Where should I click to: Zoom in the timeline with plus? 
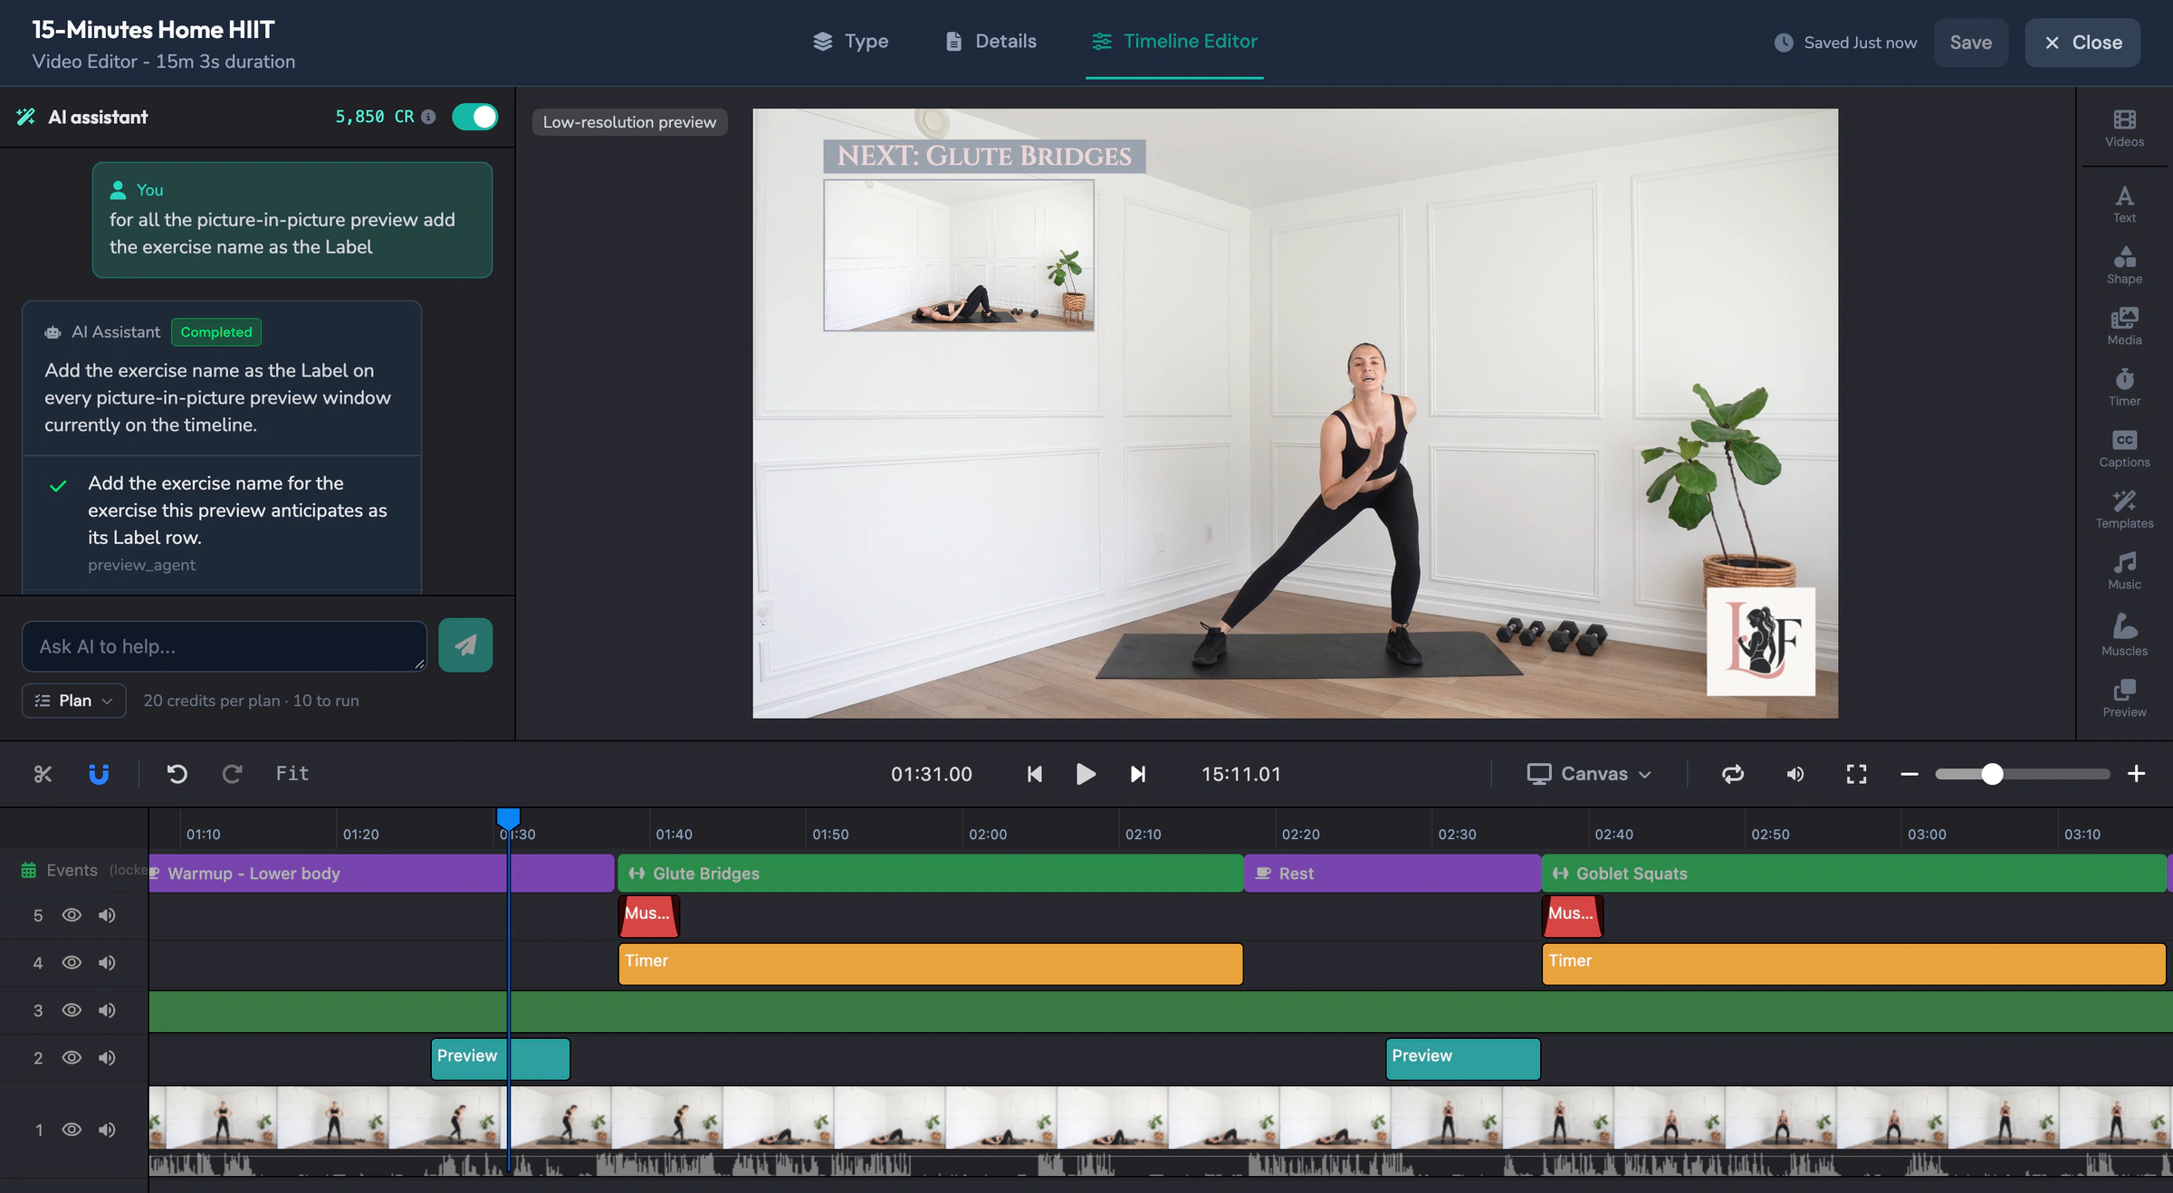click(2136, 774)
